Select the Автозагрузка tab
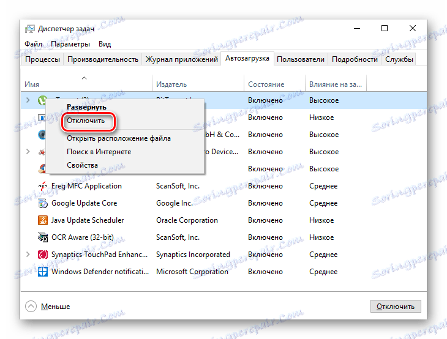This screenshot has height=339, width=447. (247, 58)
